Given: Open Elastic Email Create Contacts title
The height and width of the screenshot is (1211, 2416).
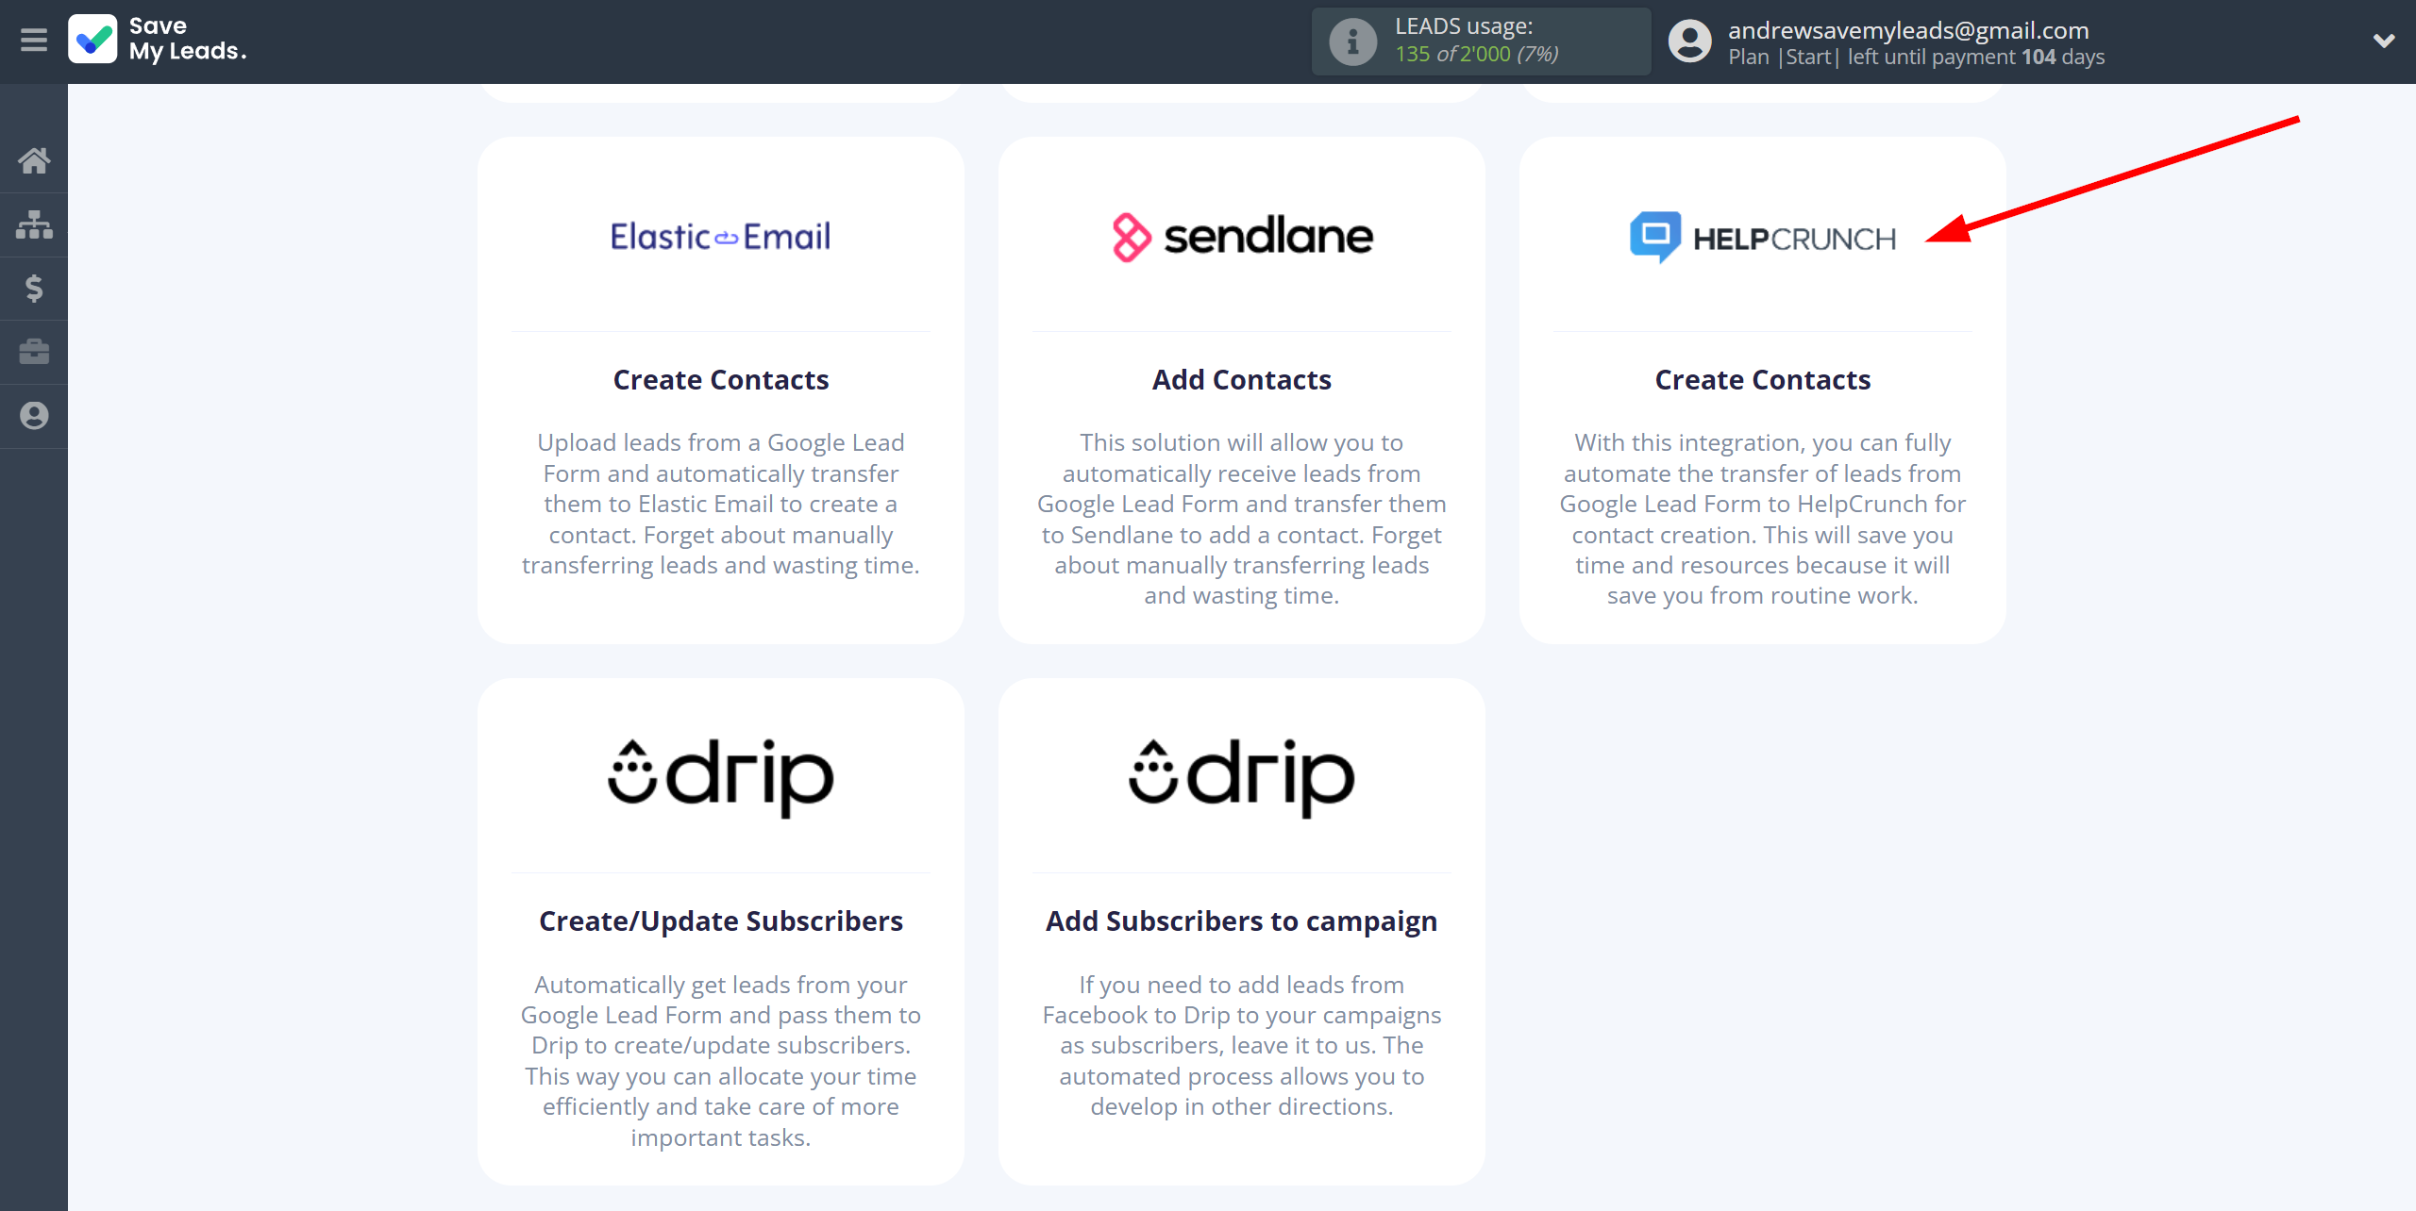Looking at the screenshot, I should tap(720, 379).
